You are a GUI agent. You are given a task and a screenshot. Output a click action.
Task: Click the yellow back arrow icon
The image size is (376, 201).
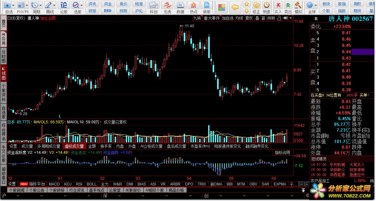[235, 7]
